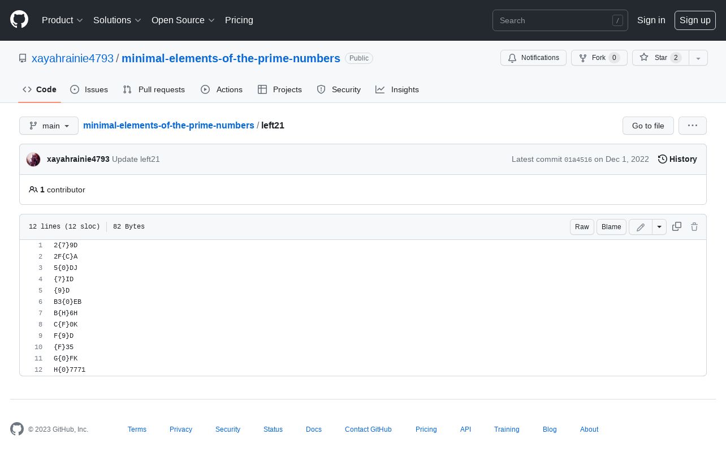This screenshot has height=464, width=726.
Task: Click the Sign up button
Action: tap(695, 20)
